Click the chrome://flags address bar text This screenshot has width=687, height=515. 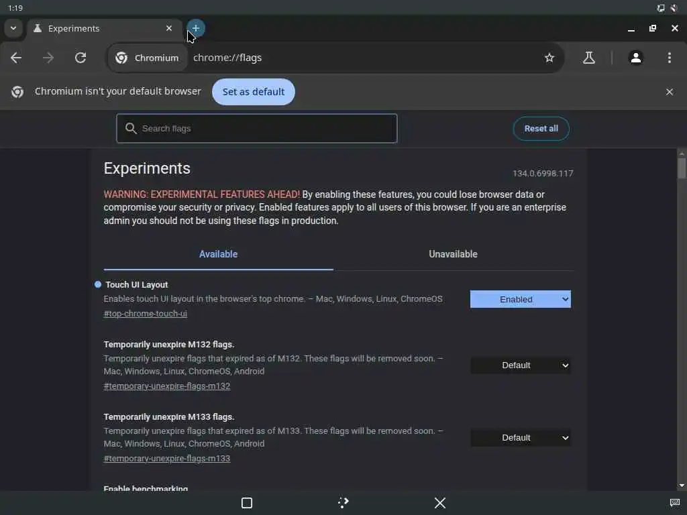227,58
